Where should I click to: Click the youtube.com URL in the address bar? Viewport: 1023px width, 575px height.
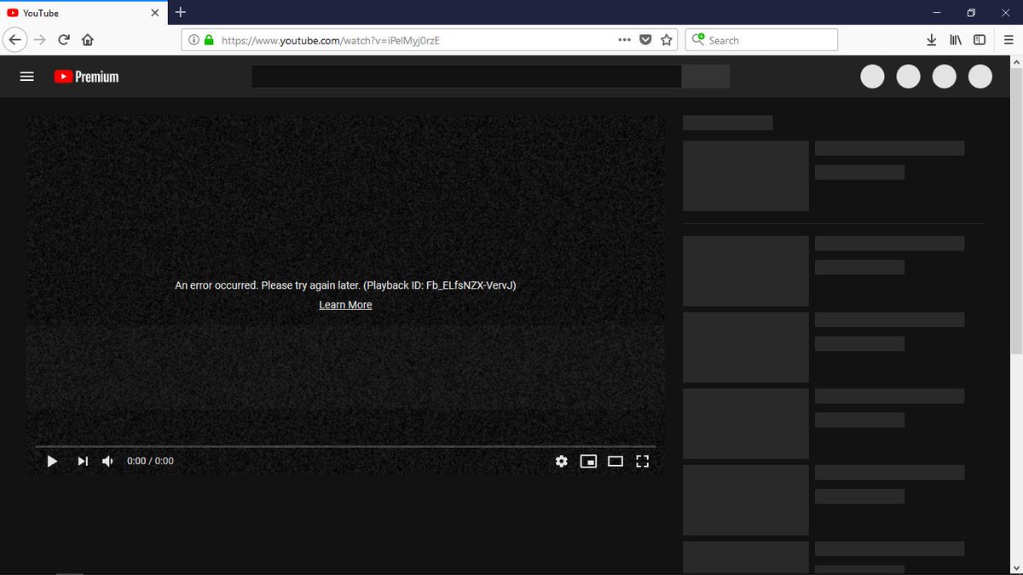click(x=330, y=40)
